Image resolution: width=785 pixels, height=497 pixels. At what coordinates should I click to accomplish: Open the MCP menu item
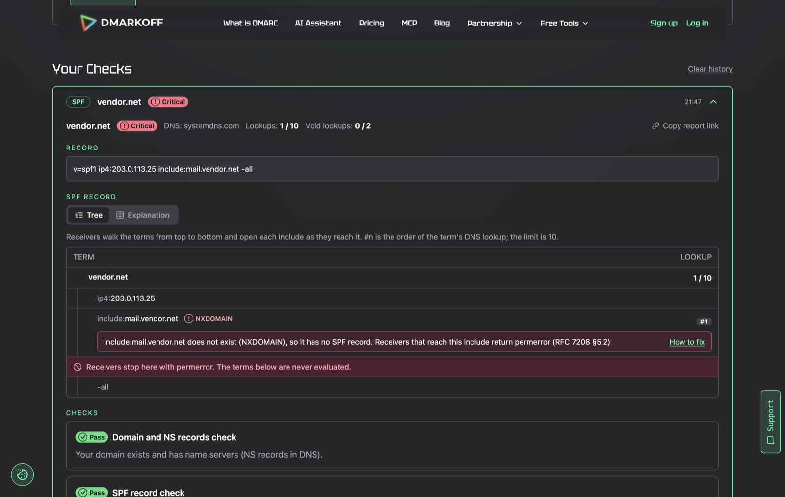pos(409,23)
